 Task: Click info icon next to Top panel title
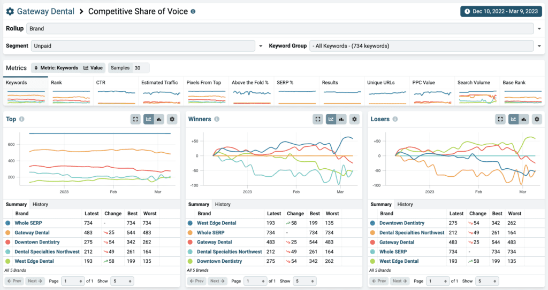click(x=21, y=119)
